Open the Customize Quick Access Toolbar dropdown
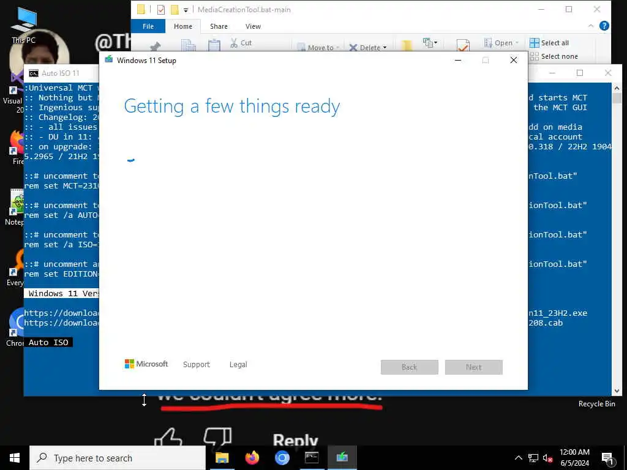Image resolution: width=627 pixels, height=470 pixels. pos(186,10)
